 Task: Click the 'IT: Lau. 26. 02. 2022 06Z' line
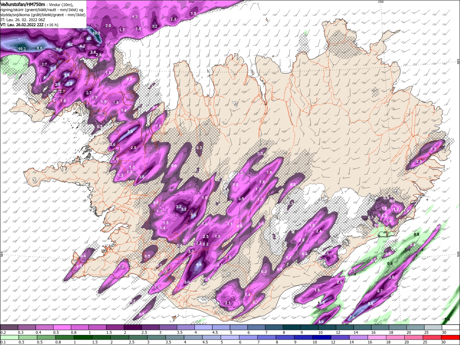click(23, 20)
